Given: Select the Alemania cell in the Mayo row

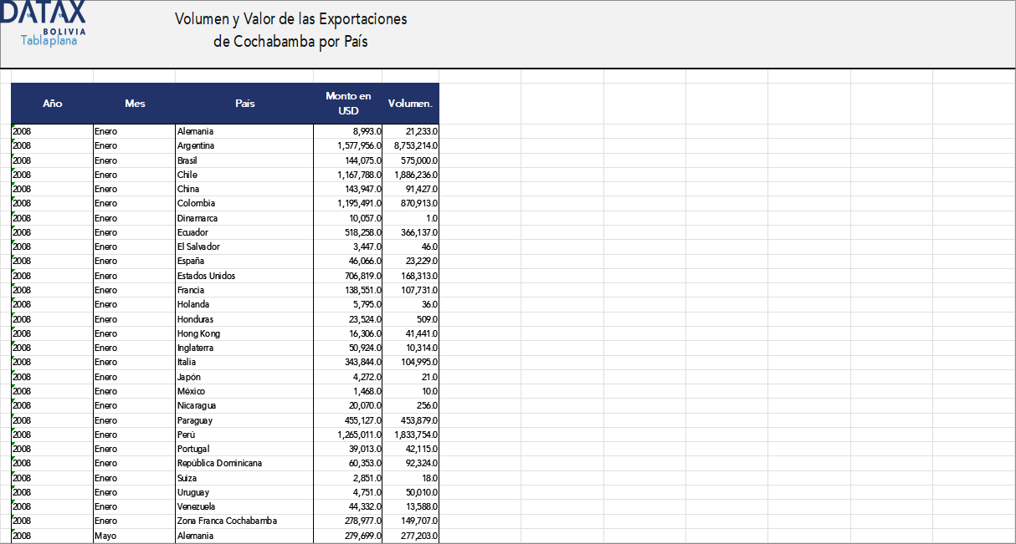Looking at the screenshot, I should click(244, 536).
